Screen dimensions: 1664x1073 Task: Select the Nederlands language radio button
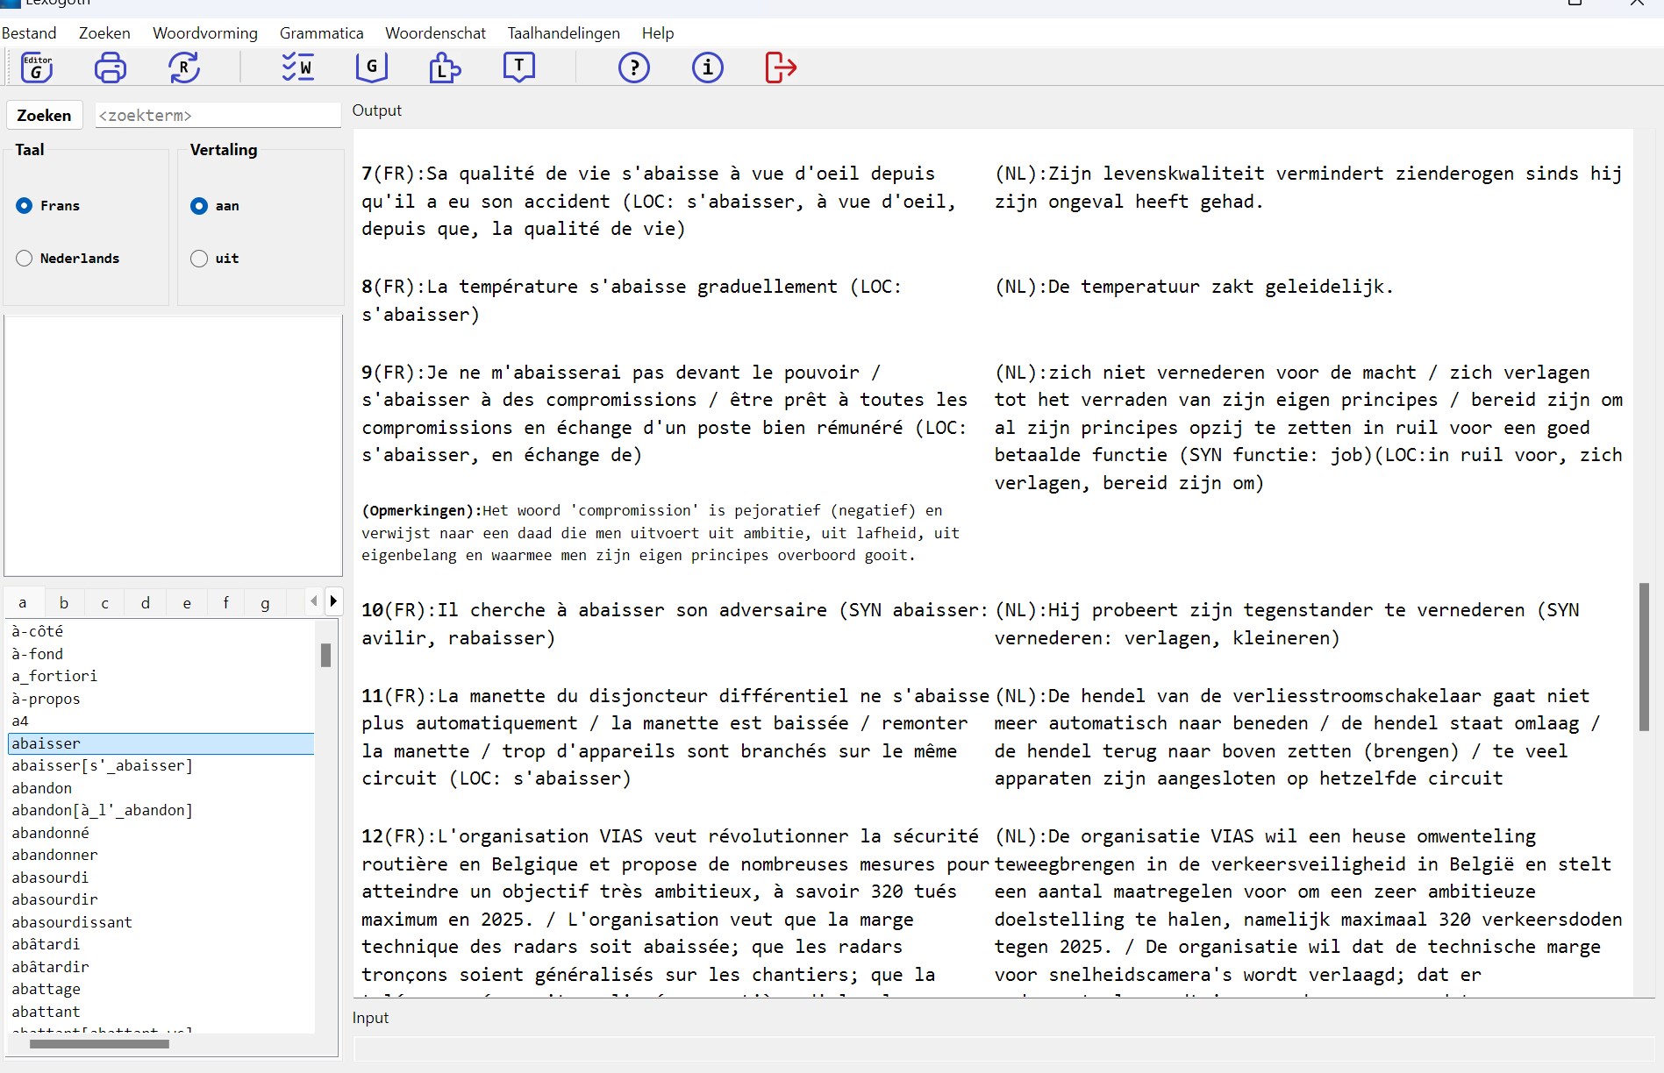(24, 258)
